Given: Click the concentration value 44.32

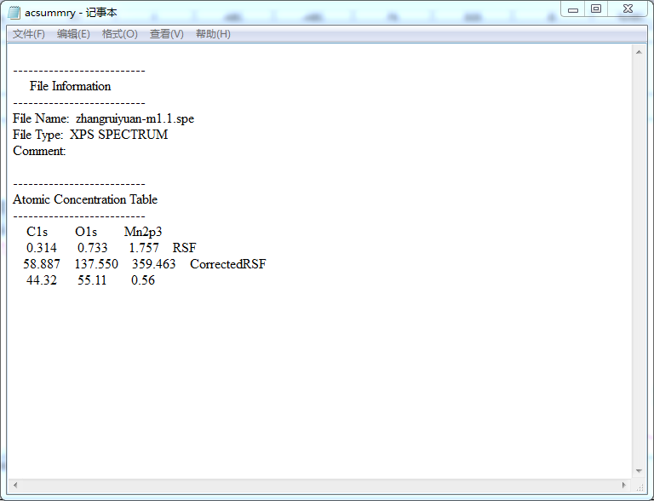Looking at the screenshot, I should [x=41, y=280].
